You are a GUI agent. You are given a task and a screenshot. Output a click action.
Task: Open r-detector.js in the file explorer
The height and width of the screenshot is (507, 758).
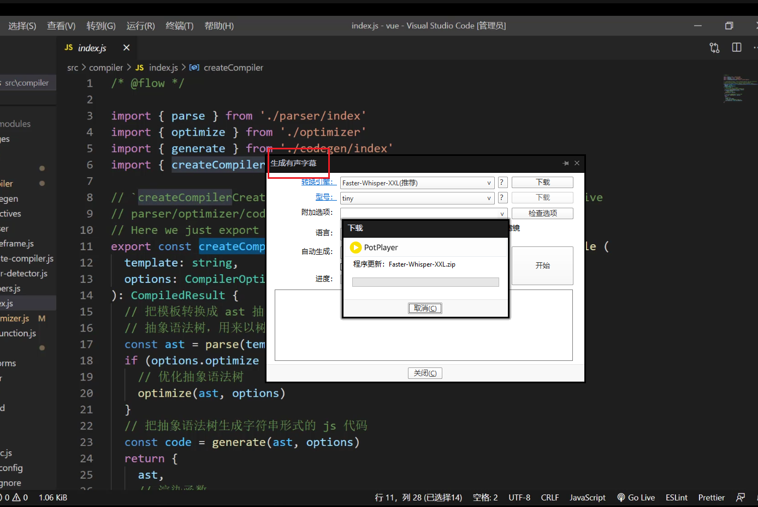24,273
